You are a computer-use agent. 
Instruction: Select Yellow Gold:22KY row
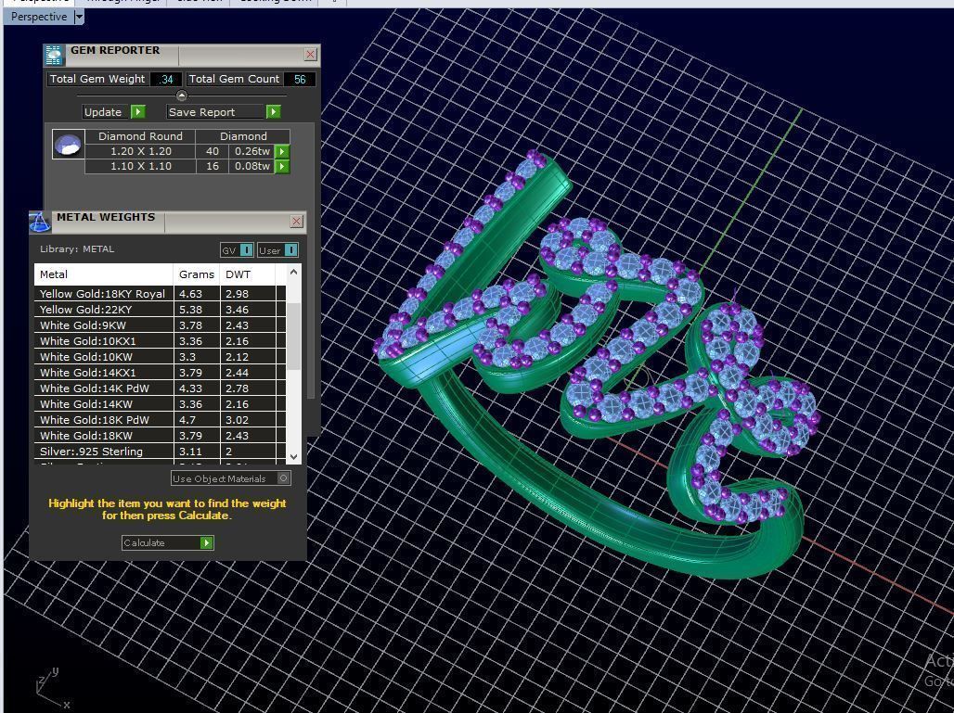click(160, 310)
